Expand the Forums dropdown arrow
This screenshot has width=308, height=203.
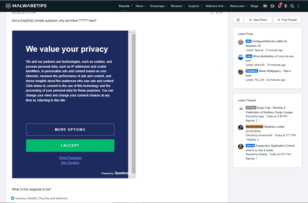tap(132, 6)
